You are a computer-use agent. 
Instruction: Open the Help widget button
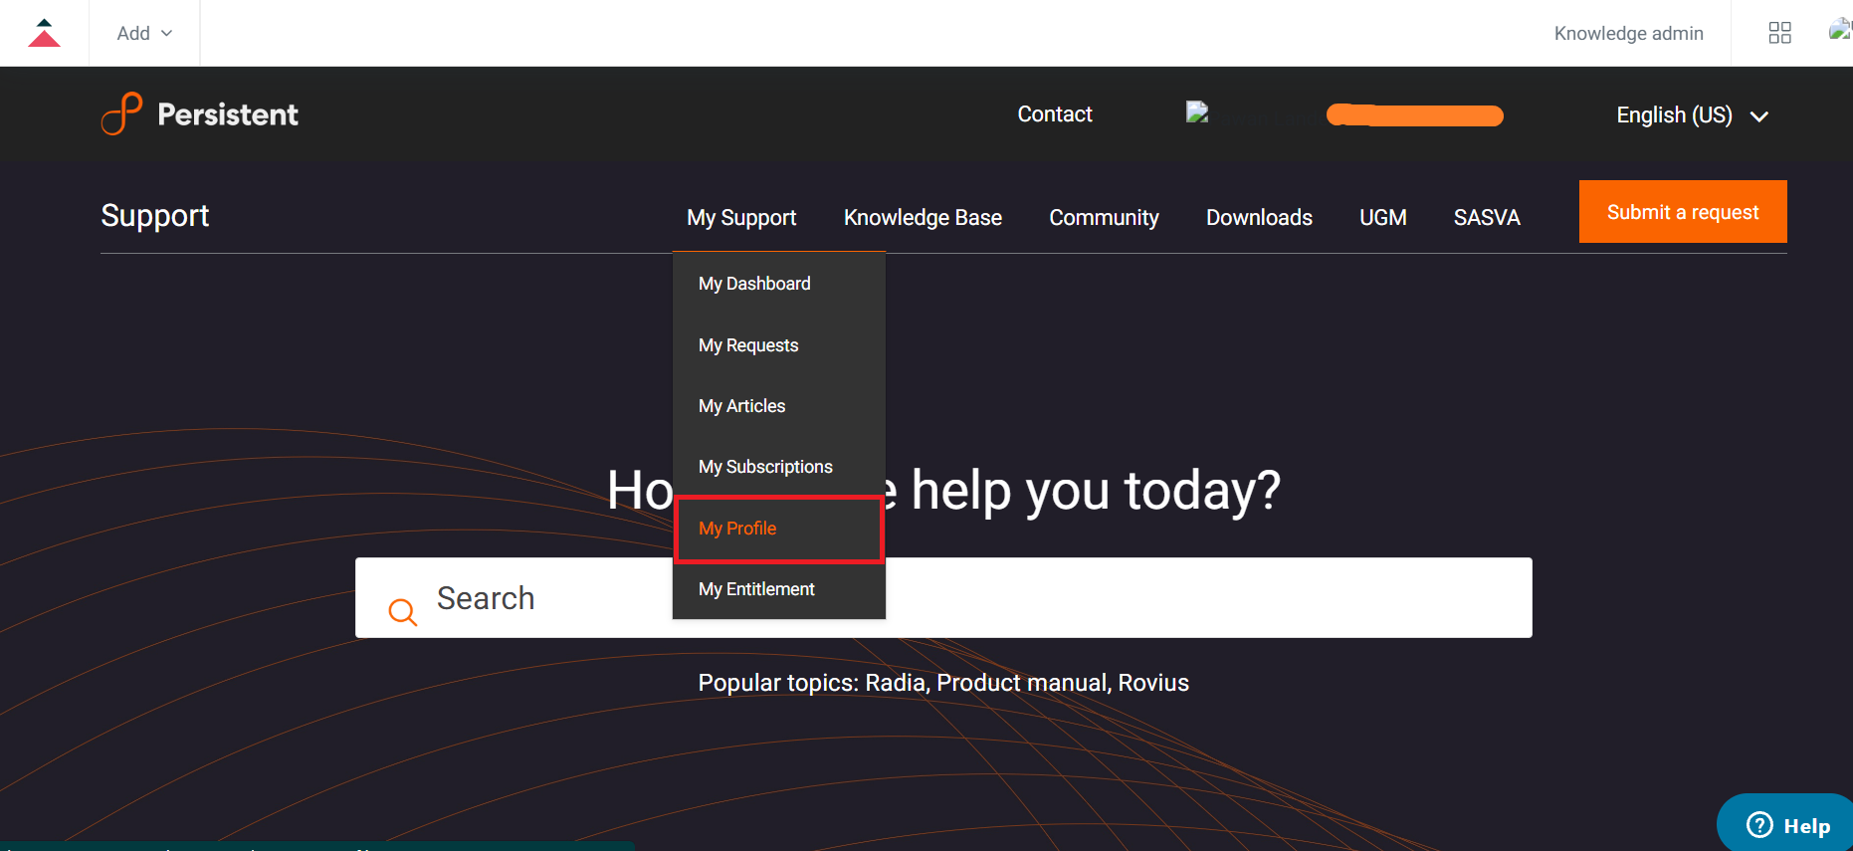pyautogui.click(x=1786, y=825)
